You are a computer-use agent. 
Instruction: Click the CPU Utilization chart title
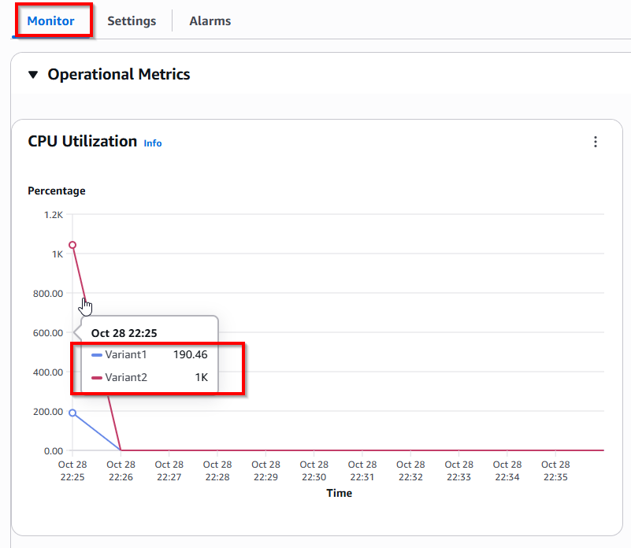(82, 142)
